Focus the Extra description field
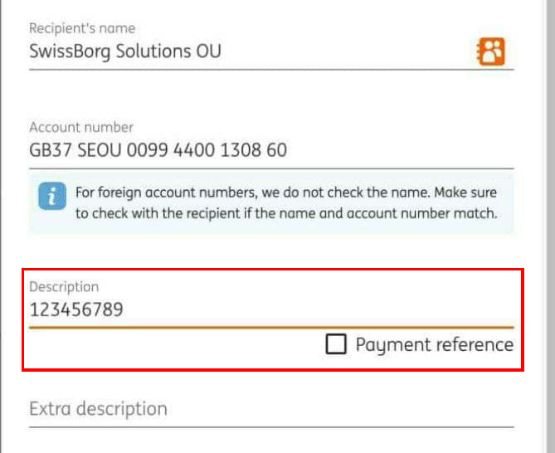Viewport: 555px width, 453px height. click(249, 409)
